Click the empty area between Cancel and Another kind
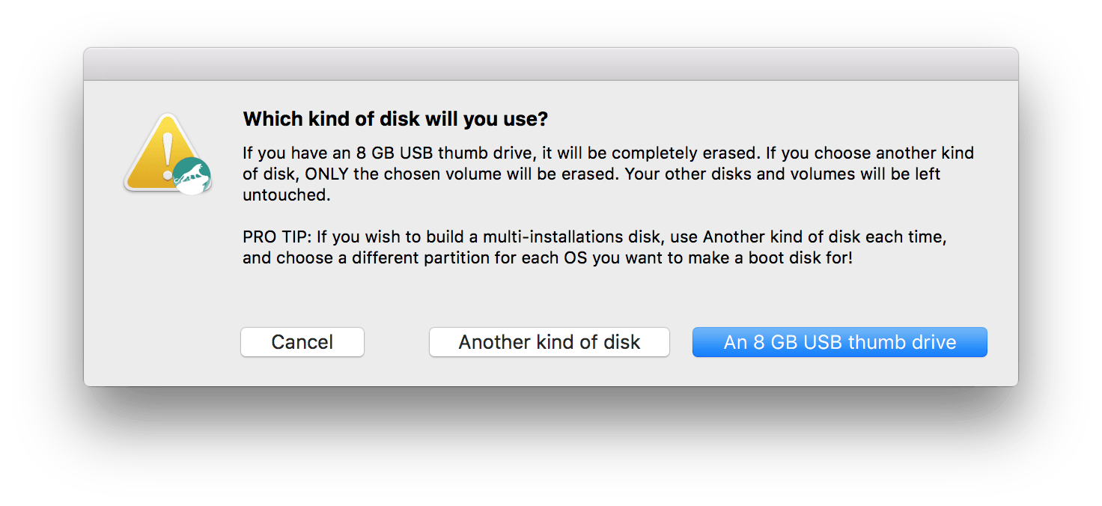1102x506 pixels. (397, 342)
